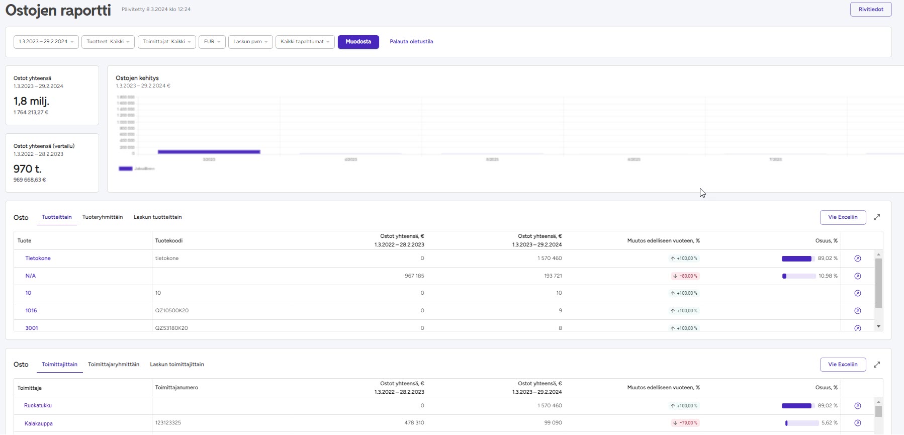Click Tietokone 89,02 % share bar
The width and height of the screenshot is (904, 435).
(798, 258)
